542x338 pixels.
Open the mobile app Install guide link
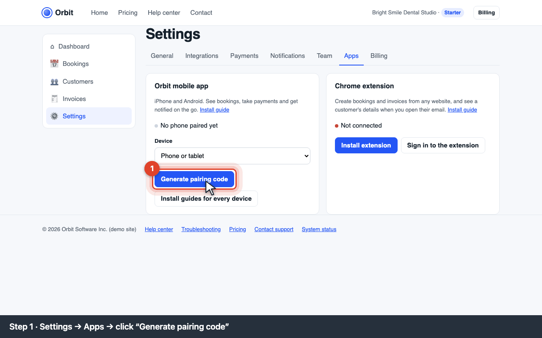click(x=215, y=110)
